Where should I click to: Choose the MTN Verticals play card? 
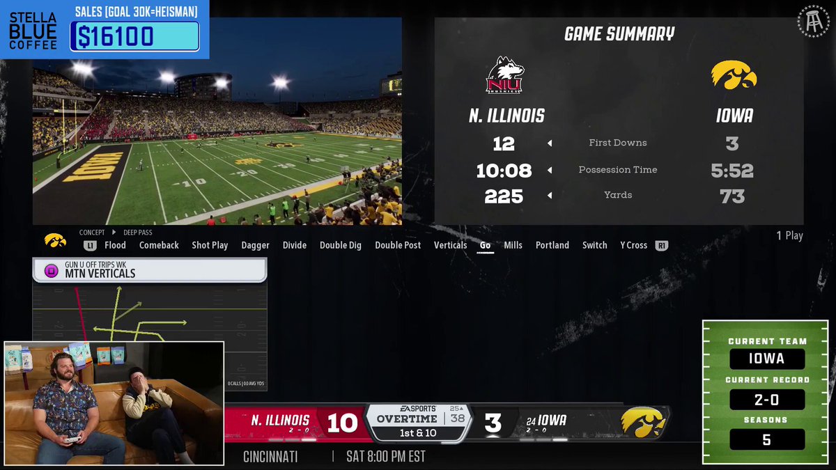point(150,324)
